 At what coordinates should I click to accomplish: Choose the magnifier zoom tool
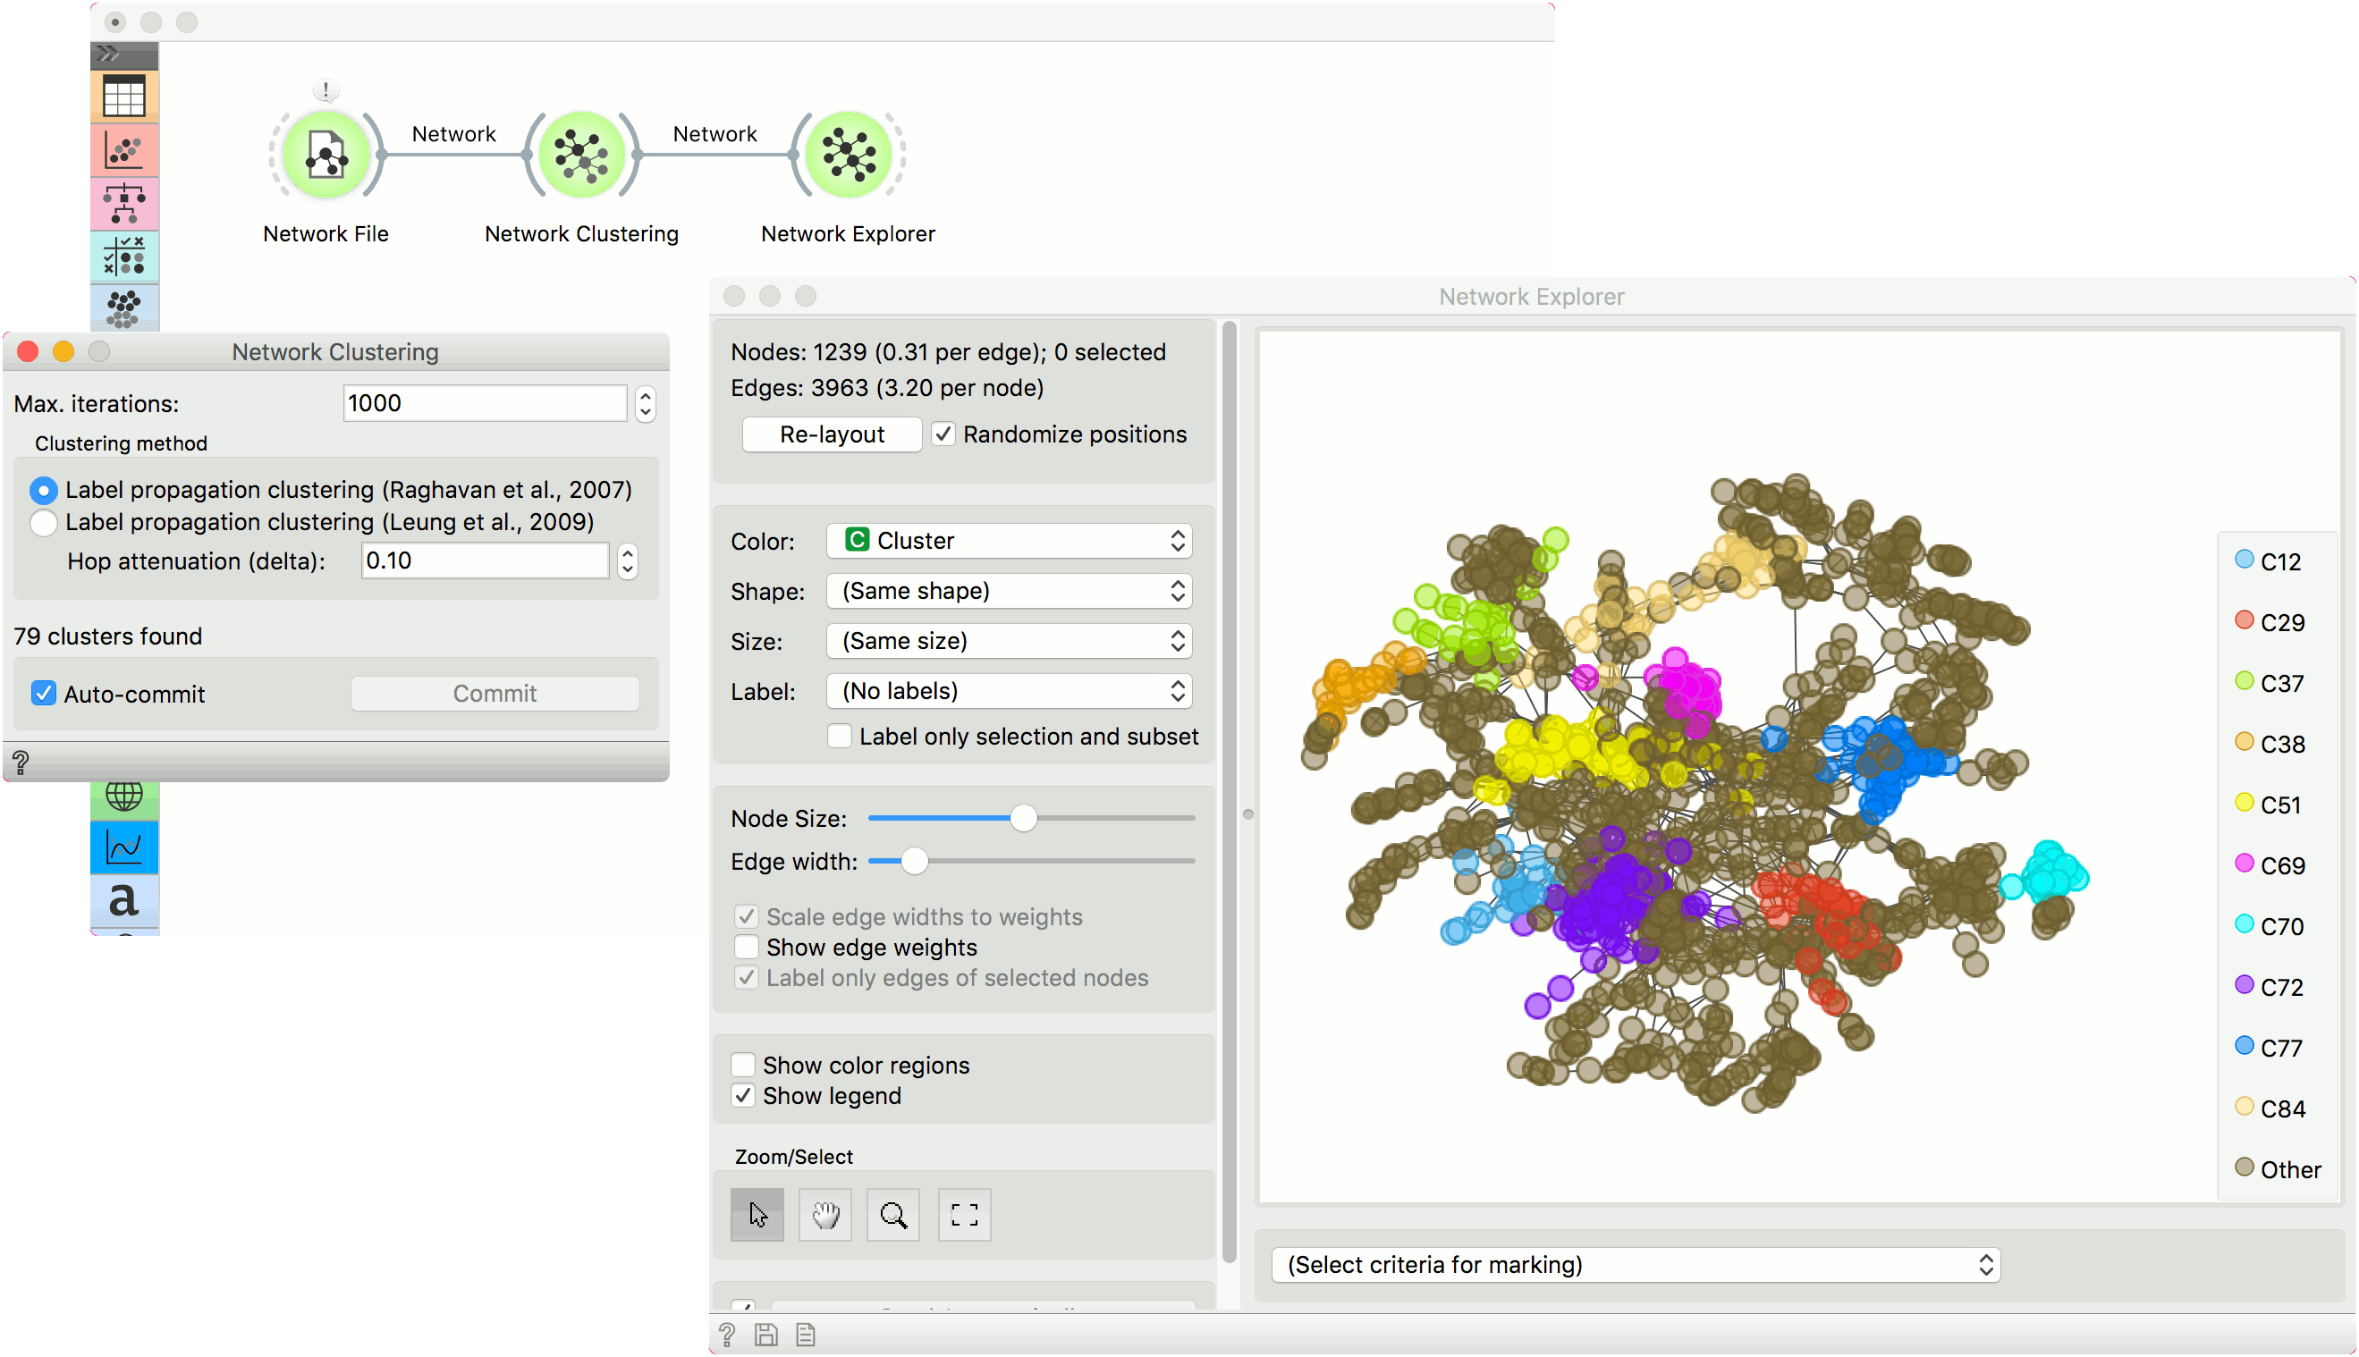[x=893, y=1214]
